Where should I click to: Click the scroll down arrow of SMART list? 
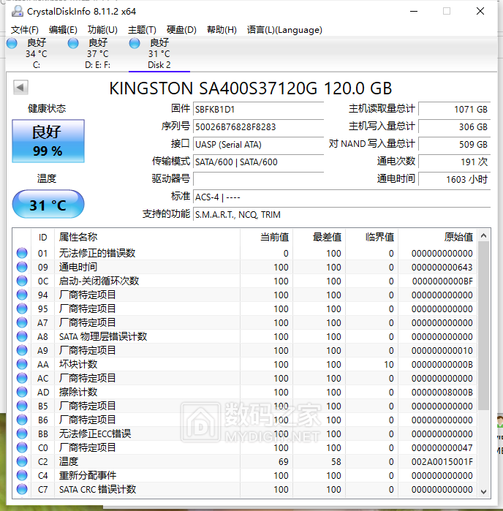pos(484,491)
